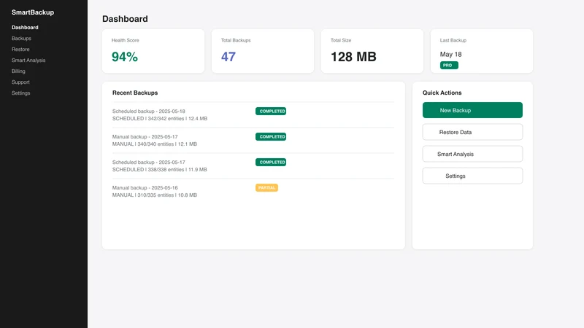The width and height of the screenshot is (584, 328).
Task: Select the Total Backups 47 value
Action: point(228,57)
